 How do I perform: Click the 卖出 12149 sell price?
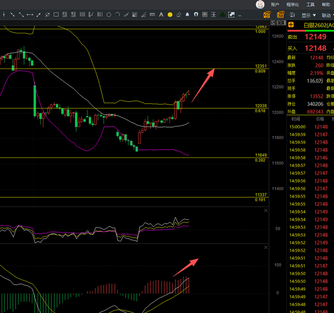tap(315, 37)
